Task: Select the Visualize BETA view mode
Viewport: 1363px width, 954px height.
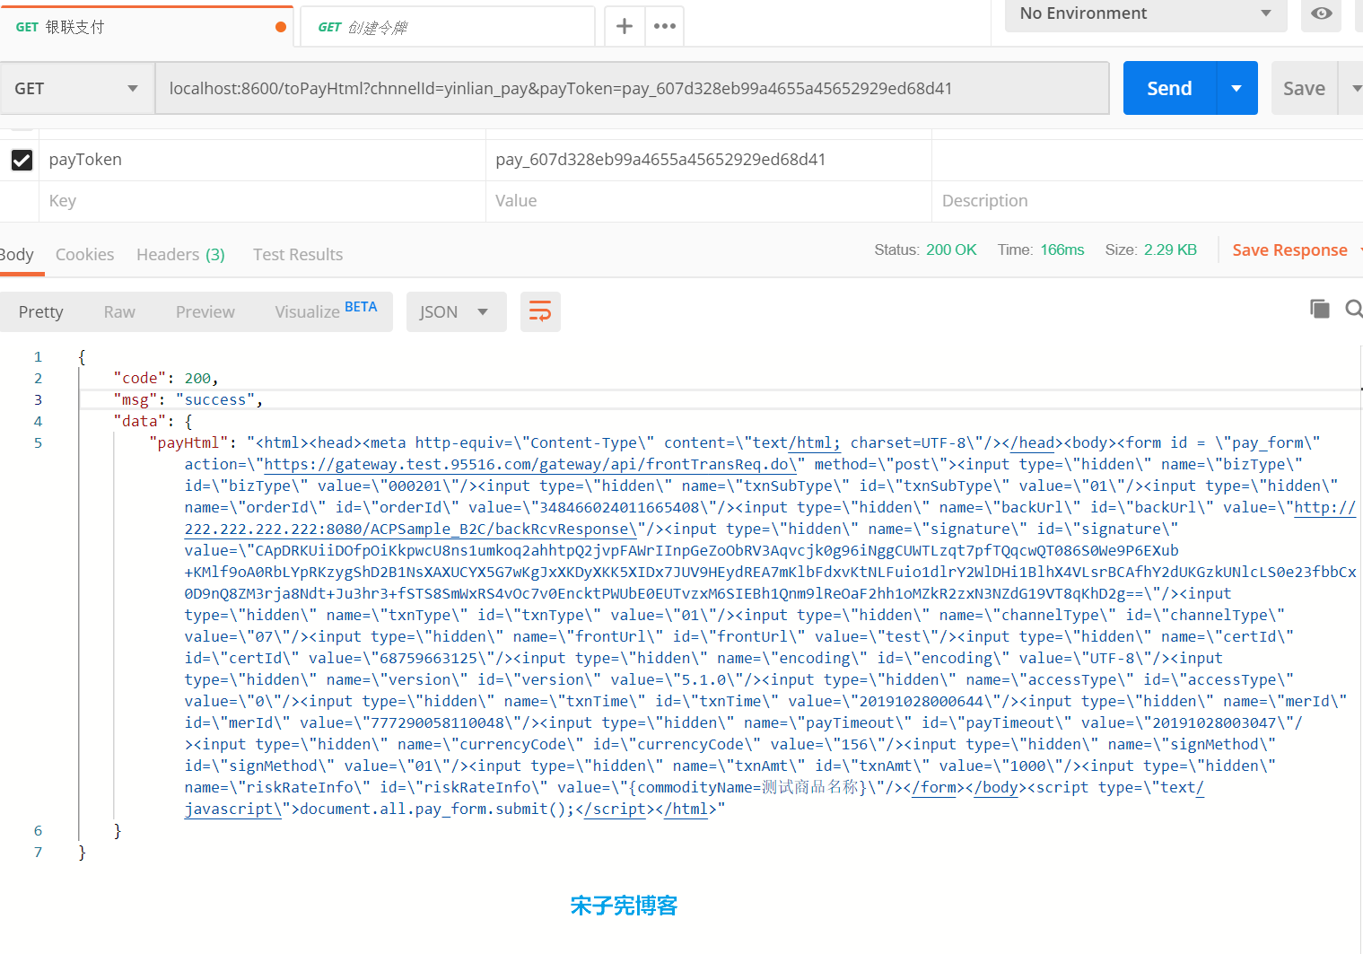Action: 326,311
